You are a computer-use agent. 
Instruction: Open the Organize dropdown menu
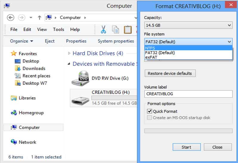coord(21,41)
